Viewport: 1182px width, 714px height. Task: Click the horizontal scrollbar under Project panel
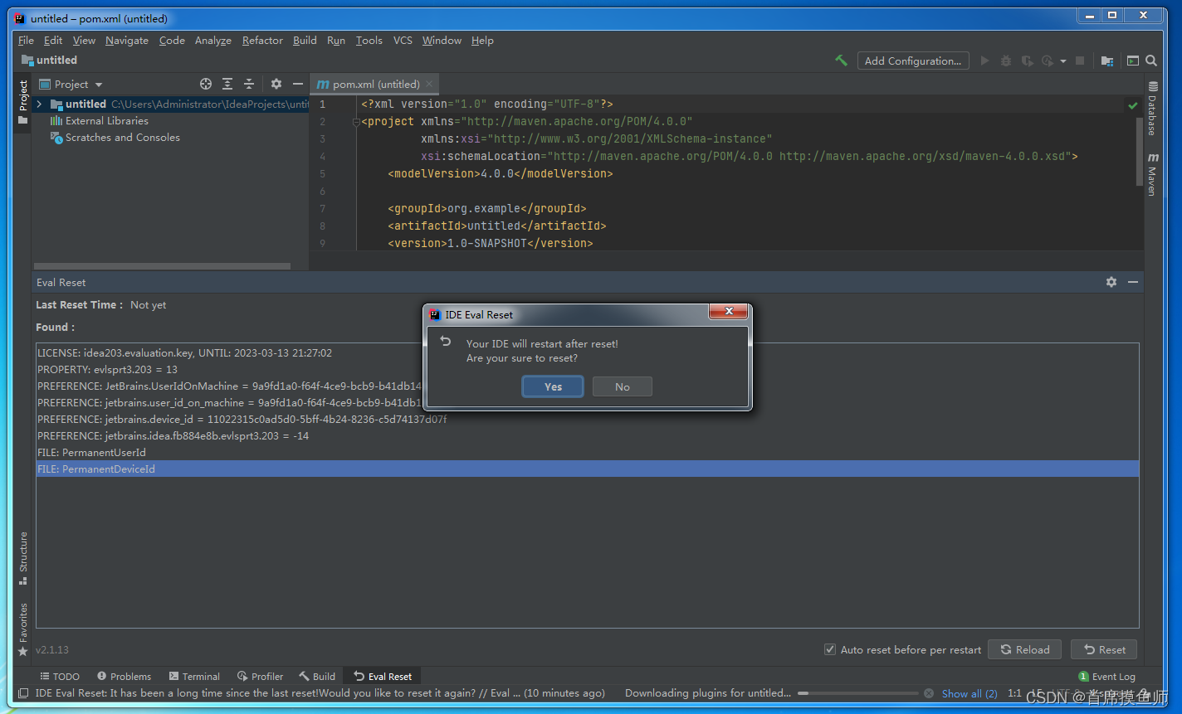pyautogui.click(x=162, y=266)
